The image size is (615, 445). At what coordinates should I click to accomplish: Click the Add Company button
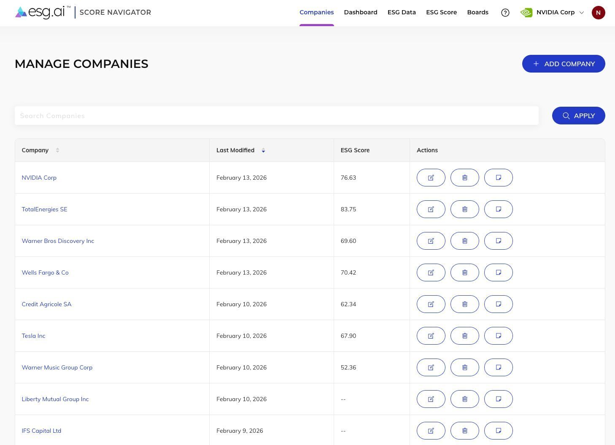click(563, 64)
